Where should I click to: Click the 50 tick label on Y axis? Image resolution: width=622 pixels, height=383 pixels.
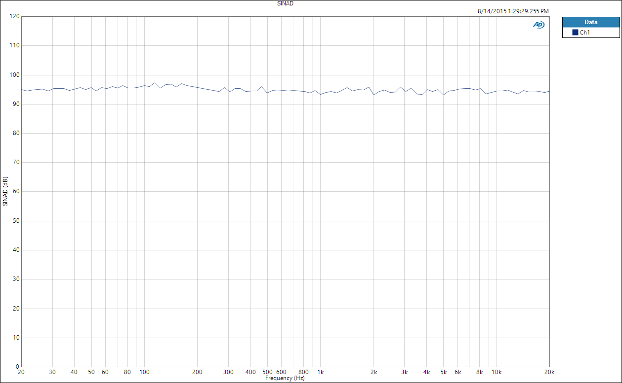coord(16,221)
